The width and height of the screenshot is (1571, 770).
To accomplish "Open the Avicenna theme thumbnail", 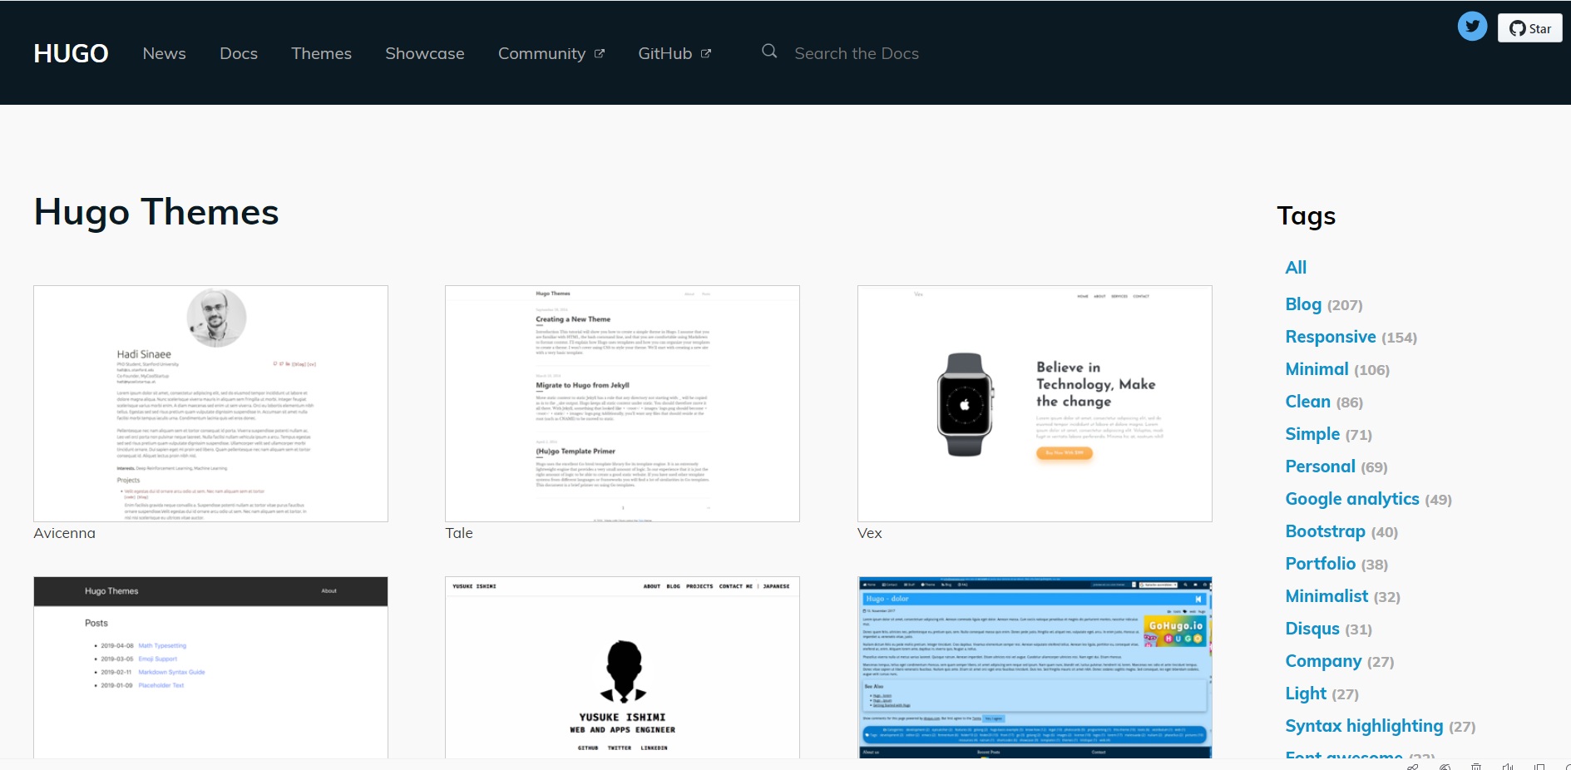I will [210, 403].
